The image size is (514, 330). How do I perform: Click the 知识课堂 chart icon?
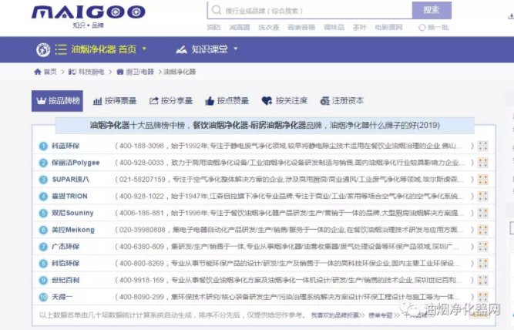181,49
